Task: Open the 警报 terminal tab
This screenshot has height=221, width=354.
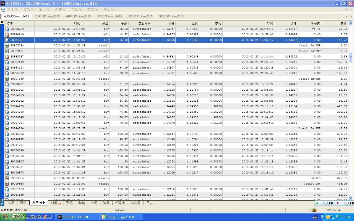Action: 69,203
